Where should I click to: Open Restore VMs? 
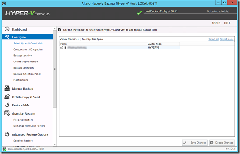pyautogui.click(x=21, y=105)
